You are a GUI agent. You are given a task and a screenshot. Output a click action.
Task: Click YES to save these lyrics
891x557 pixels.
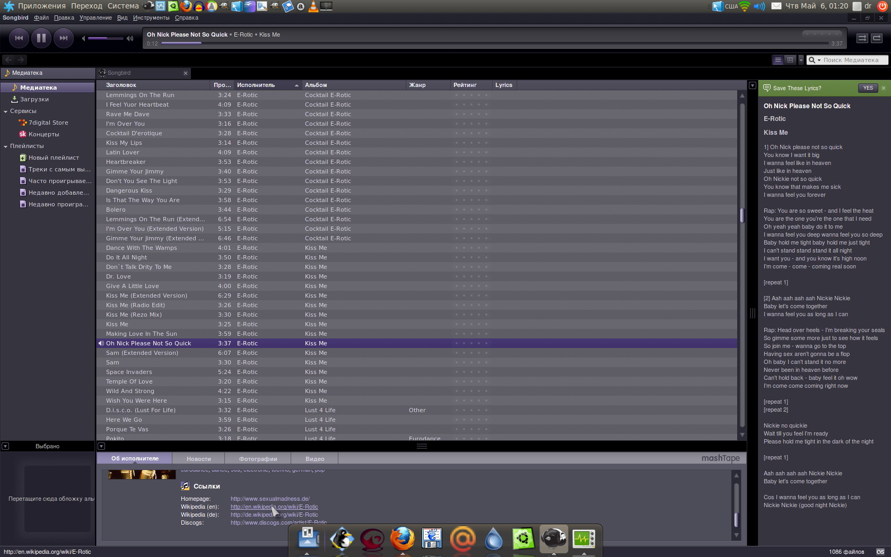click(x=868, y=88)
